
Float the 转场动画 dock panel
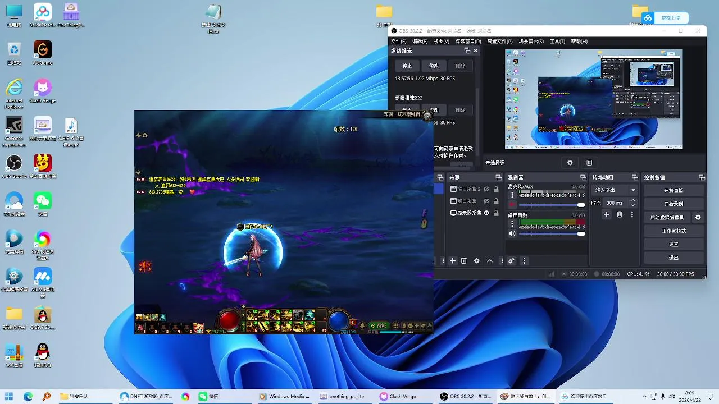pos(635,177)
